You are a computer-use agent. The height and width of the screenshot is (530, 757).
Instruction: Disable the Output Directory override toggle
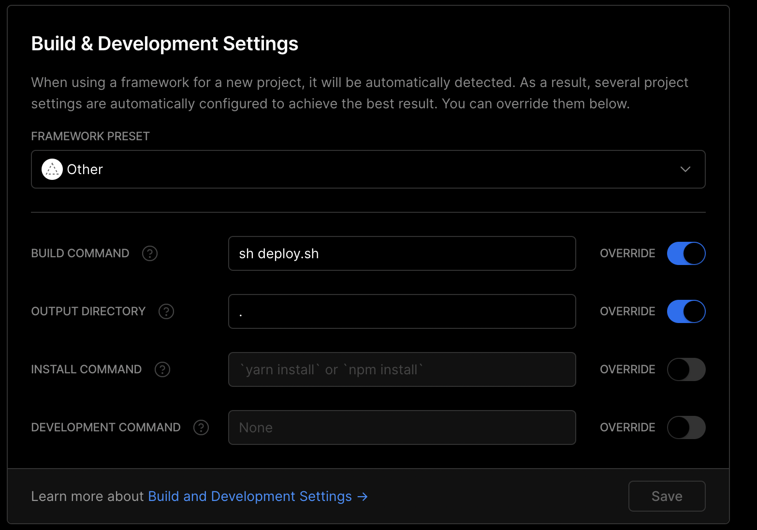(686, 311)
